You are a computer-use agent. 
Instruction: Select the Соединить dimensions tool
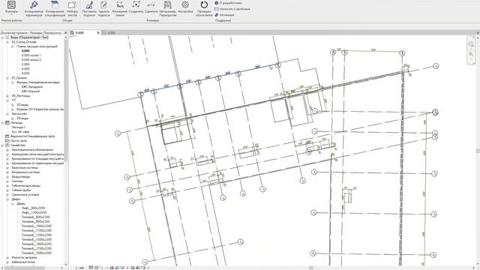(136, 7)
